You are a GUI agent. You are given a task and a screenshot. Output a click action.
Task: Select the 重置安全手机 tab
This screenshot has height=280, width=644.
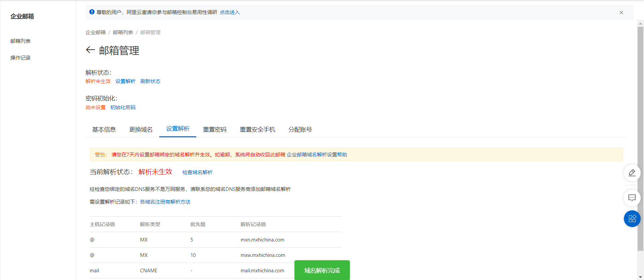tap(257, 130)
